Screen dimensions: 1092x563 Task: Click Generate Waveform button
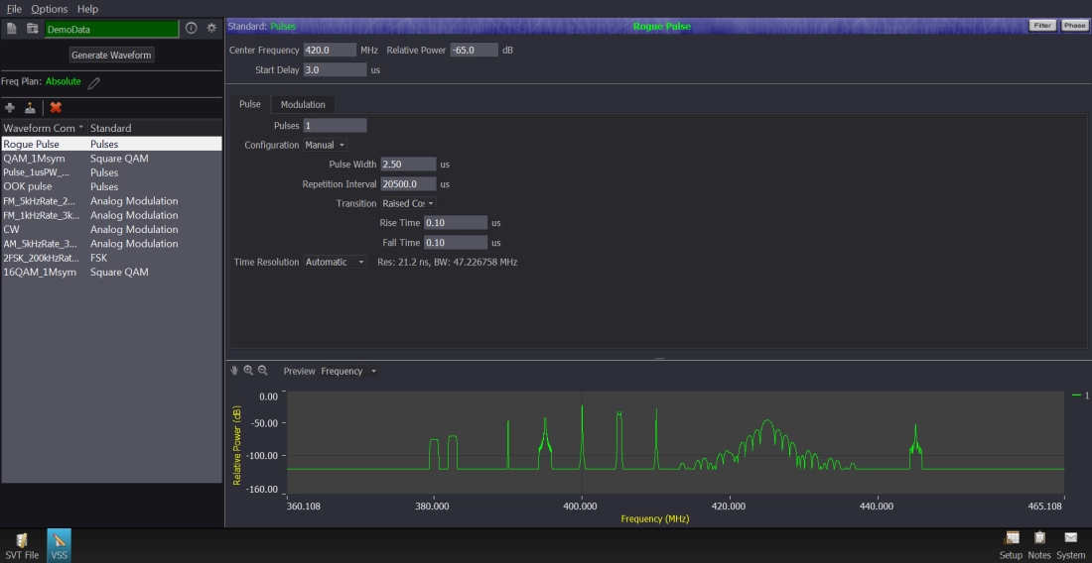click(x=111, y=56)
